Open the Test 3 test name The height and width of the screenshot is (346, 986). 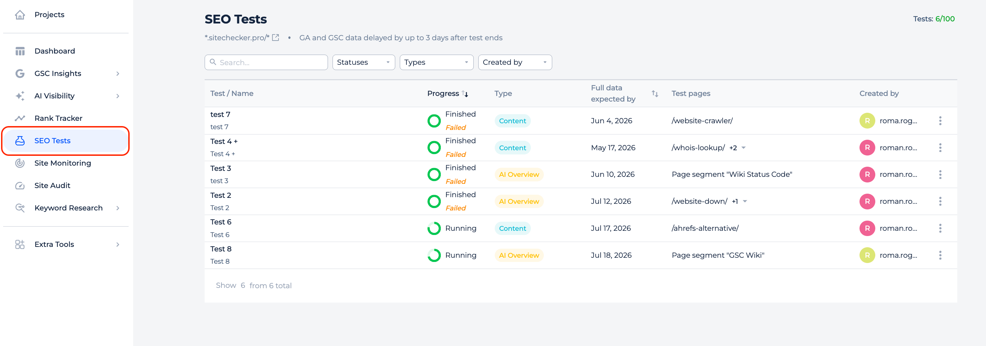coord(221,168)
